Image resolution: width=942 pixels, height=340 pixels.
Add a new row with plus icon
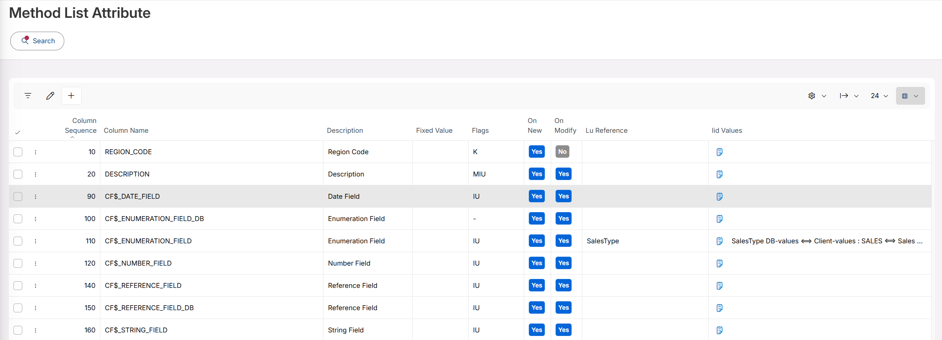[71, 96]
